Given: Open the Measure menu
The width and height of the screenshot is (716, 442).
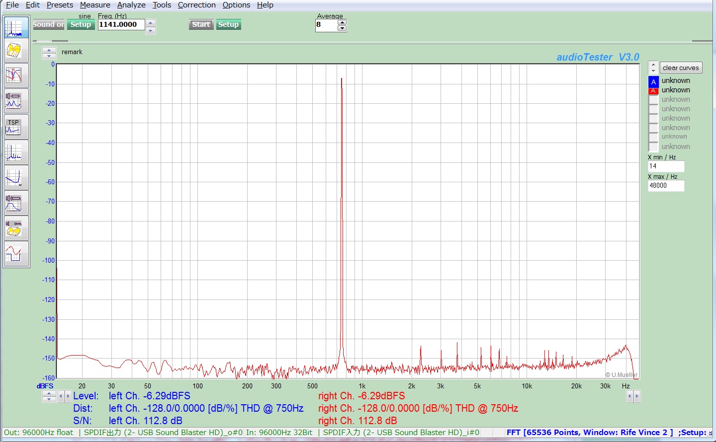Looking at the screenshot, I should point(95,5).
